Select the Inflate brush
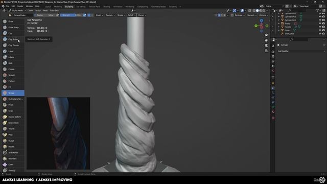327x184 pixels. [13, 57]
